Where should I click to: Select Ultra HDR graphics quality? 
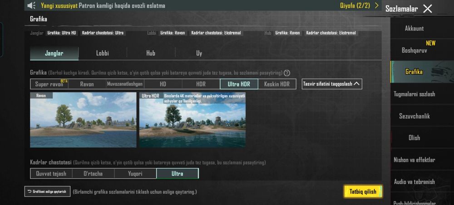tap(239, 84)
